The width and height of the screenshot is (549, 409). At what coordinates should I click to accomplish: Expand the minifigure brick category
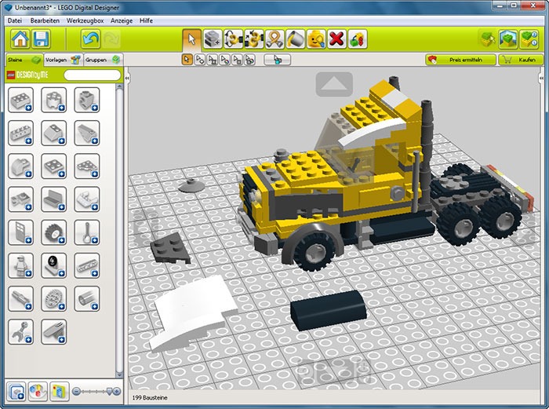coord(20,265)
